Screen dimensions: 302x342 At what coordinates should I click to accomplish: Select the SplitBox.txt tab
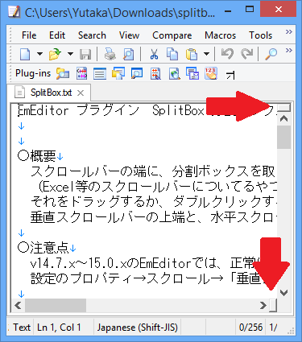[48, 93]
